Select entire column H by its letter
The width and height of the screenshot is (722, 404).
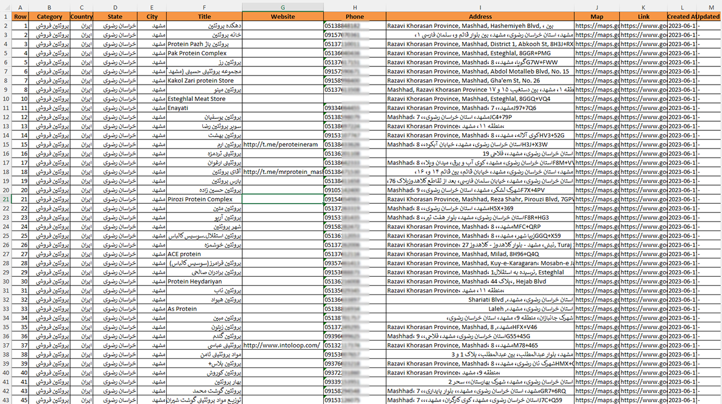[x=354, y=7]
